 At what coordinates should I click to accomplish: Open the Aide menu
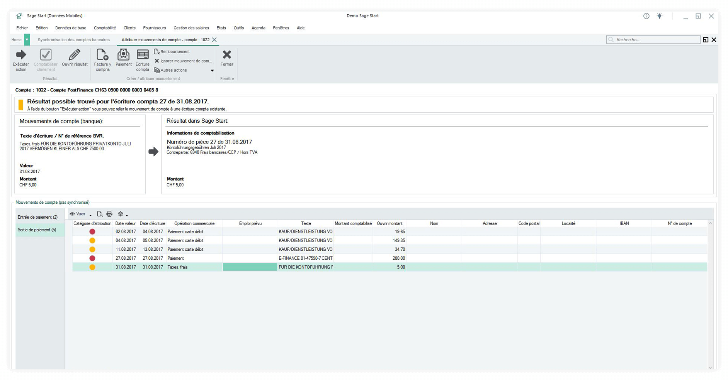(301, 28)
